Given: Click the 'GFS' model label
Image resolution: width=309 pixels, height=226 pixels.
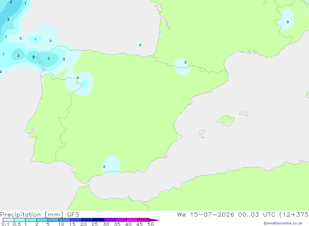Looking at the screenshot, I should 73,214.
